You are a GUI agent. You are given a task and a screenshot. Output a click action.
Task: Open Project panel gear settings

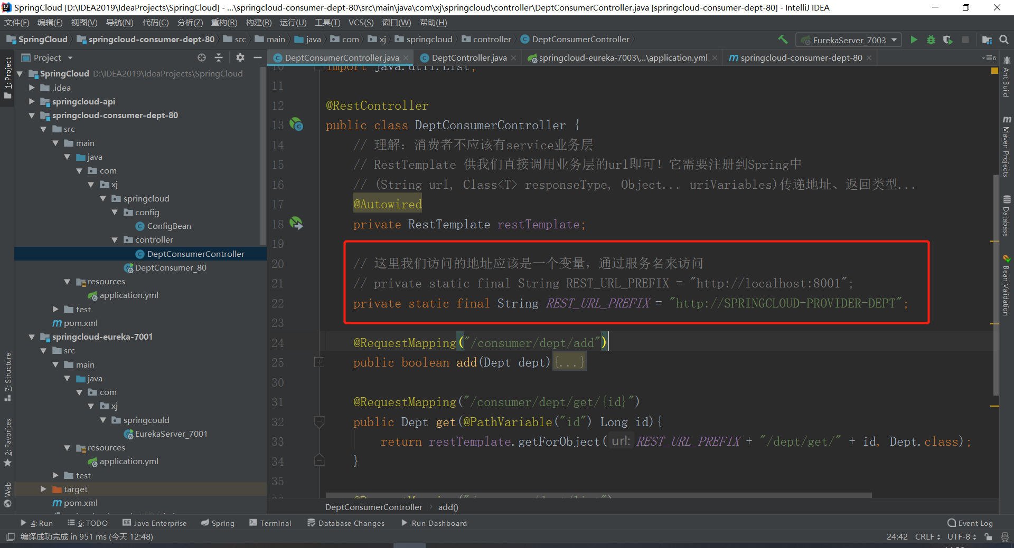[240, 57]
